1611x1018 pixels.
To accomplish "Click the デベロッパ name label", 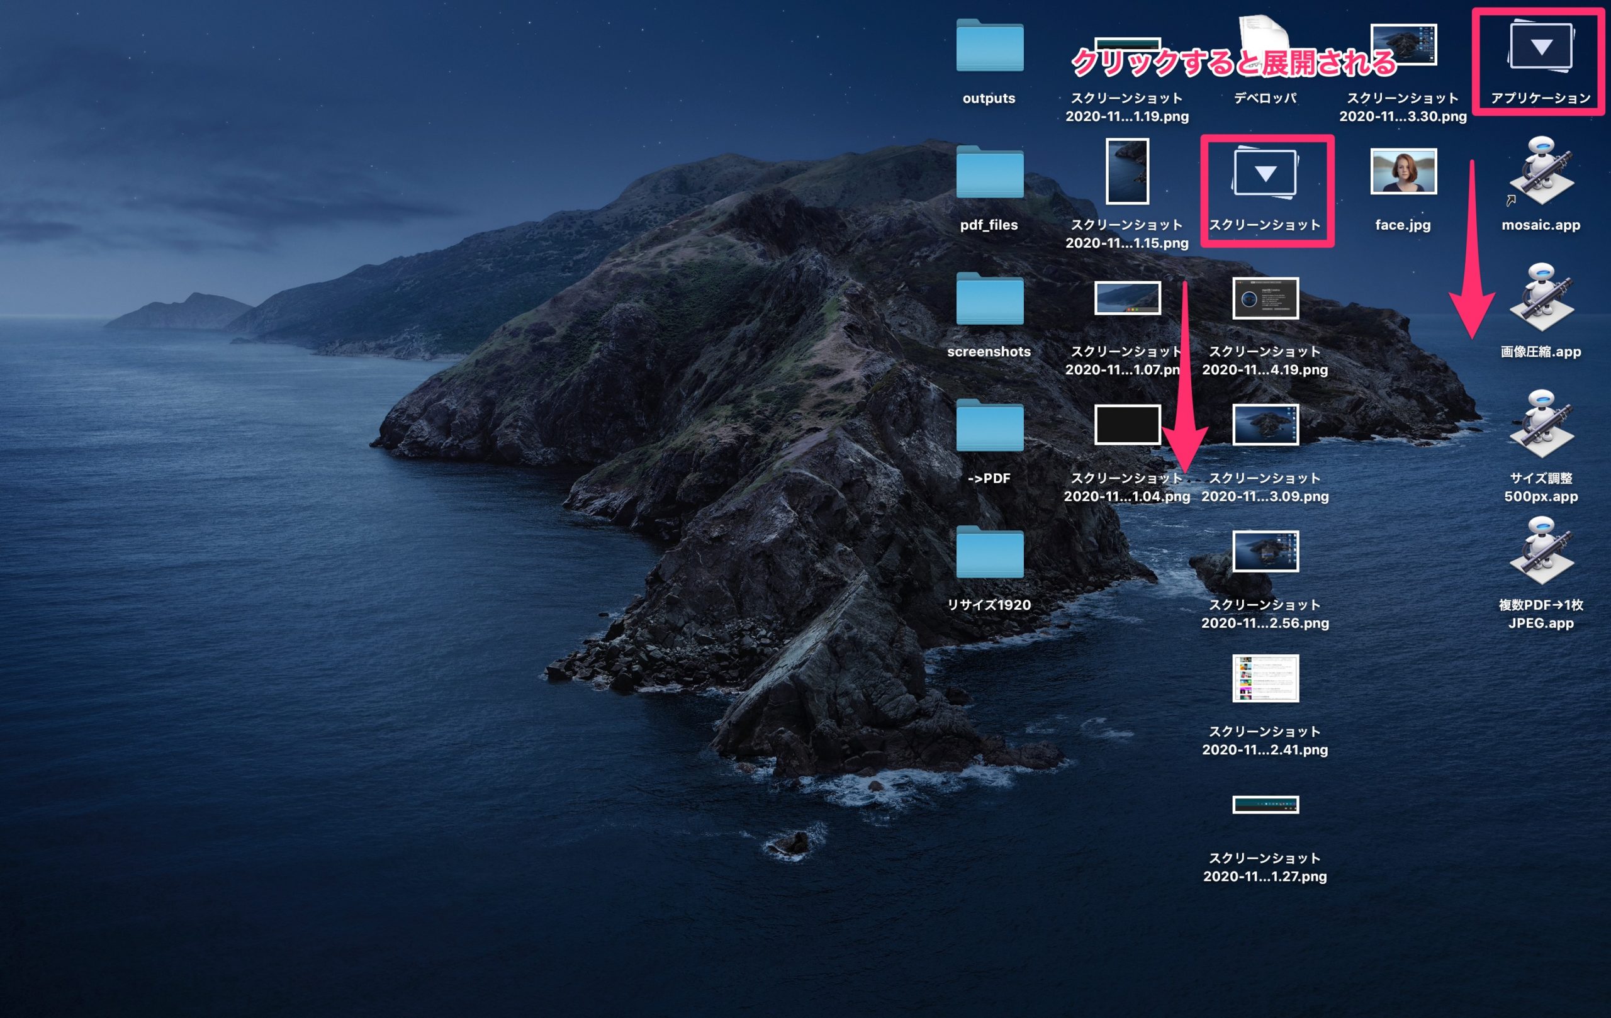I will pyautogui.click(x=1265, y=98).
